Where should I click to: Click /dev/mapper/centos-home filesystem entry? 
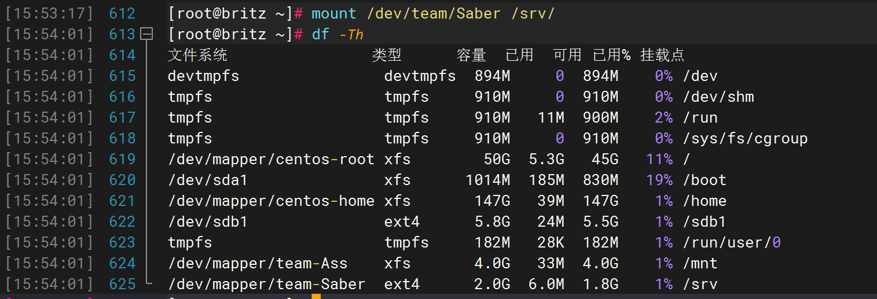(x=271, y=201)
